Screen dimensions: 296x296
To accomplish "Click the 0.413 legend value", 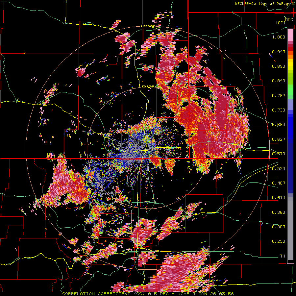I will 279,198.
